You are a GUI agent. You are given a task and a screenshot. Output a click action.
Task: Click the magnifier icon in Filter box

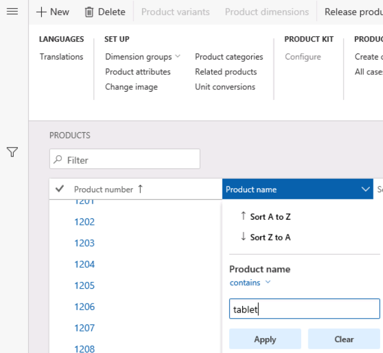[x=58, y=160]
